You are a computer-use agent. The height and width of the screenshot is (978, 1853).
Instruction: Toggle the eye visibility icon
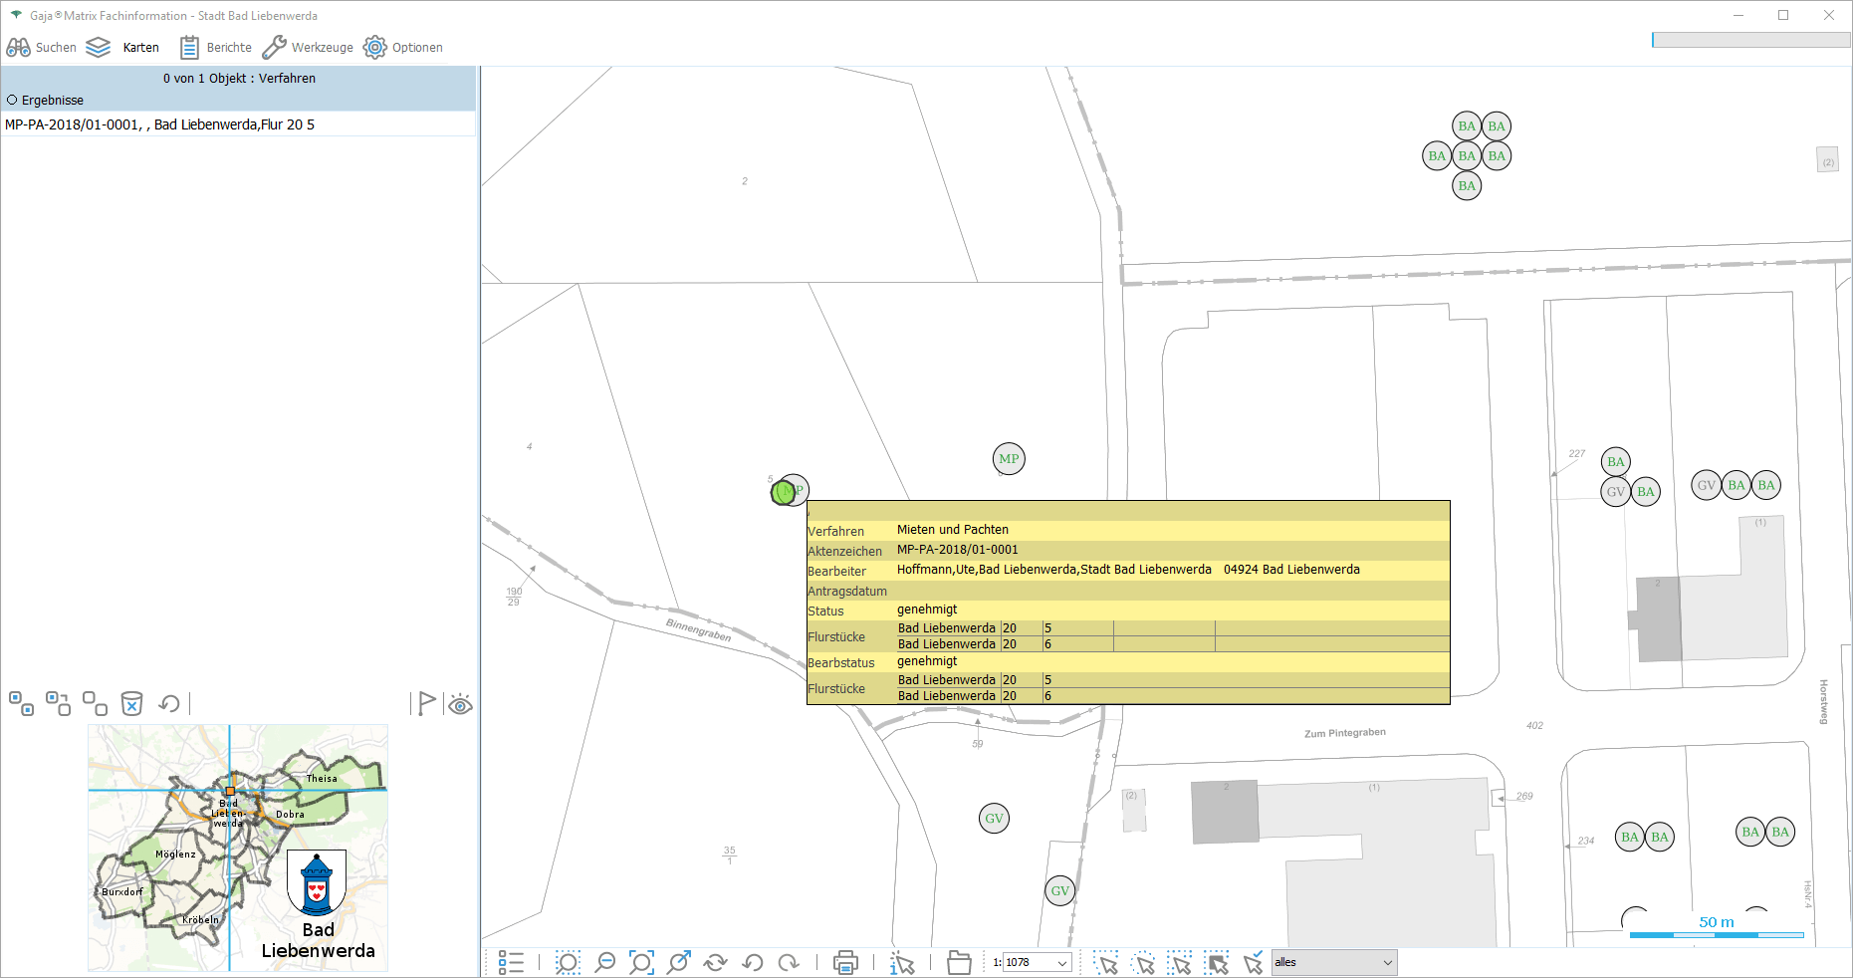460,705
